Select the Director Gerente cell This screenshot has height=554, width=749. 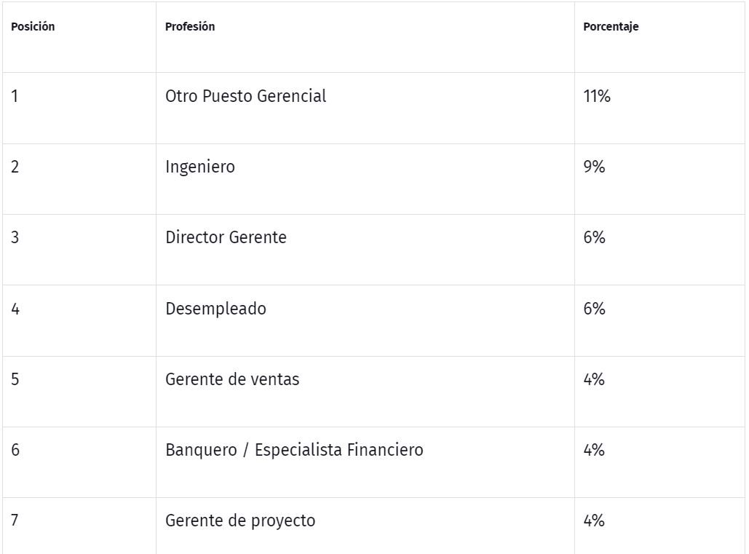pos(226,237)
